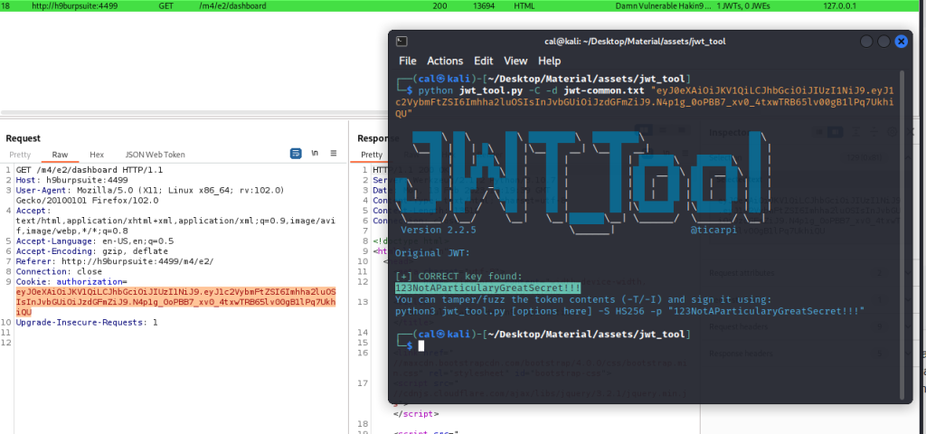Screen dimensions: 926x434
Task: Click the Request panel heading
Action: point(23,138)
